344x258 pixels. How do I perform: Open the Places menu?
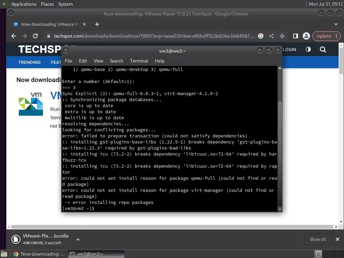point(47,4)
